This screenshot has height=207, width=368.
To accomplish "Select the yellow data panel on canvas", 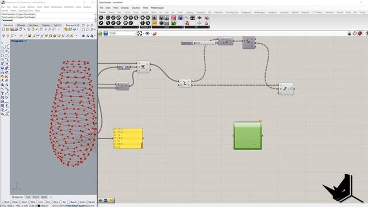I will [128, 138].
